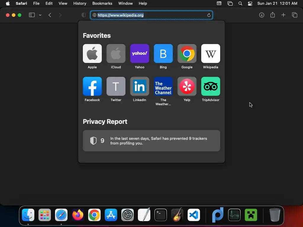Viewport: 303px width, 227px height.
Task: Launch Minecraft from the Dock
Action: pyautogui.click(x=251, y=215)
